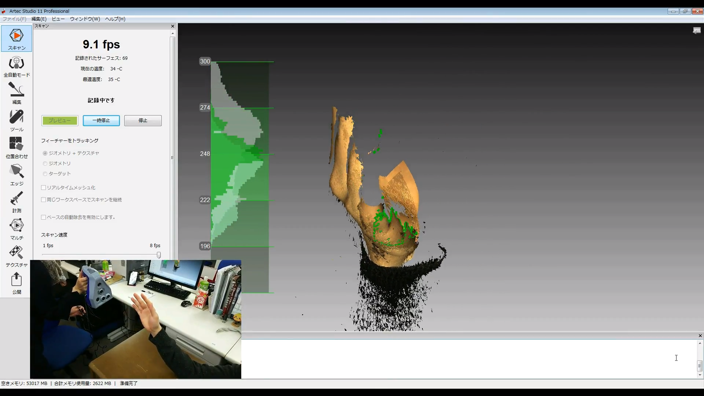704x396 pixels.
Task: Click the message icon in viewport corner
Action: click(697, 31)
